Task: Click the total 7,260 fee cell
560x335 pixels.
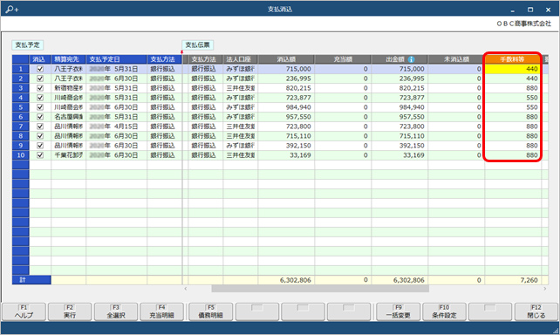Action: click(x=513, y=280)
